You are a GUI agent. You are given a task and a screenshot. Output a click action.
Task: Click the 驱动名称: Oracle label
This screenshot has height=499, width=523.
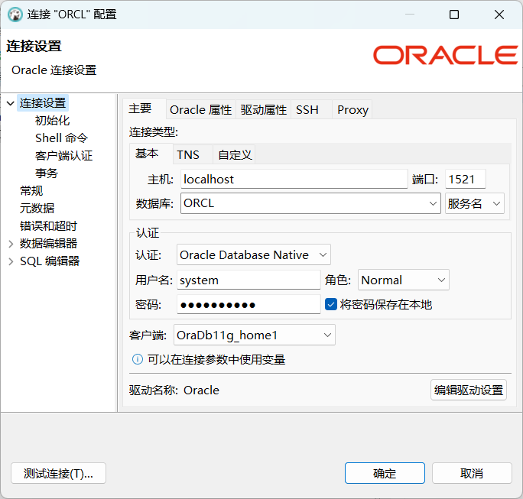(x=174, y=390)
